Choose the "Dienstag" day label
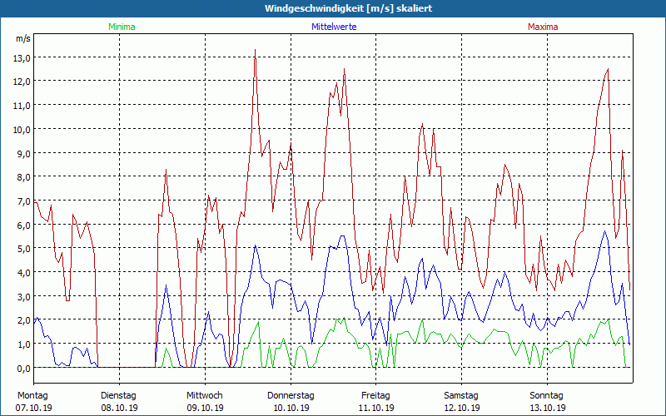Viewport: 666px width, 416px height. (x=118, y=395)
